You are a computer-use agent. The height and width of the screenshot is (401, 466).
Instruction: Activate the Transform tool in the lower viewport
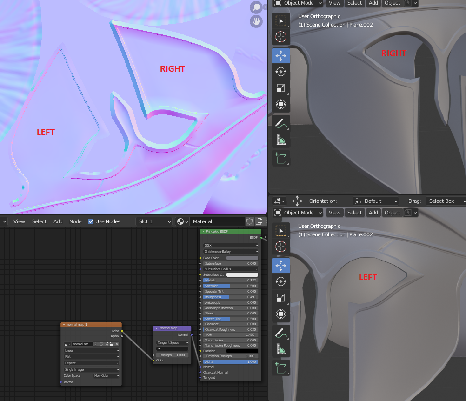(x=281, y=314)
